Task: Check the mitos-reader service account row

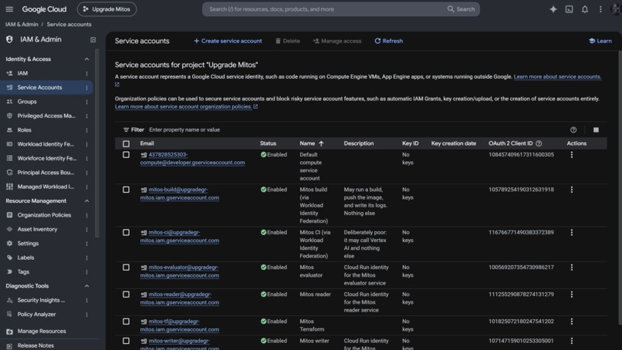Action: (126, 294)
